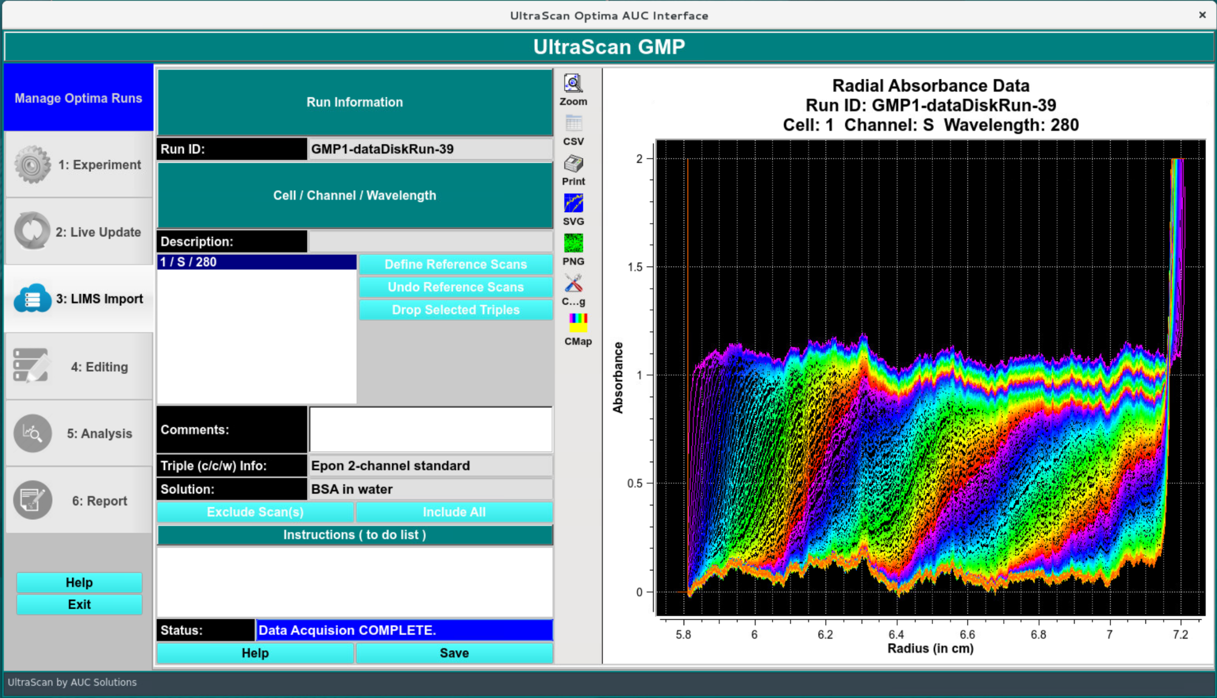Switch to 2: Live Update stage
Viewport: 1217px width, 698px height.
tap(79, 232)
